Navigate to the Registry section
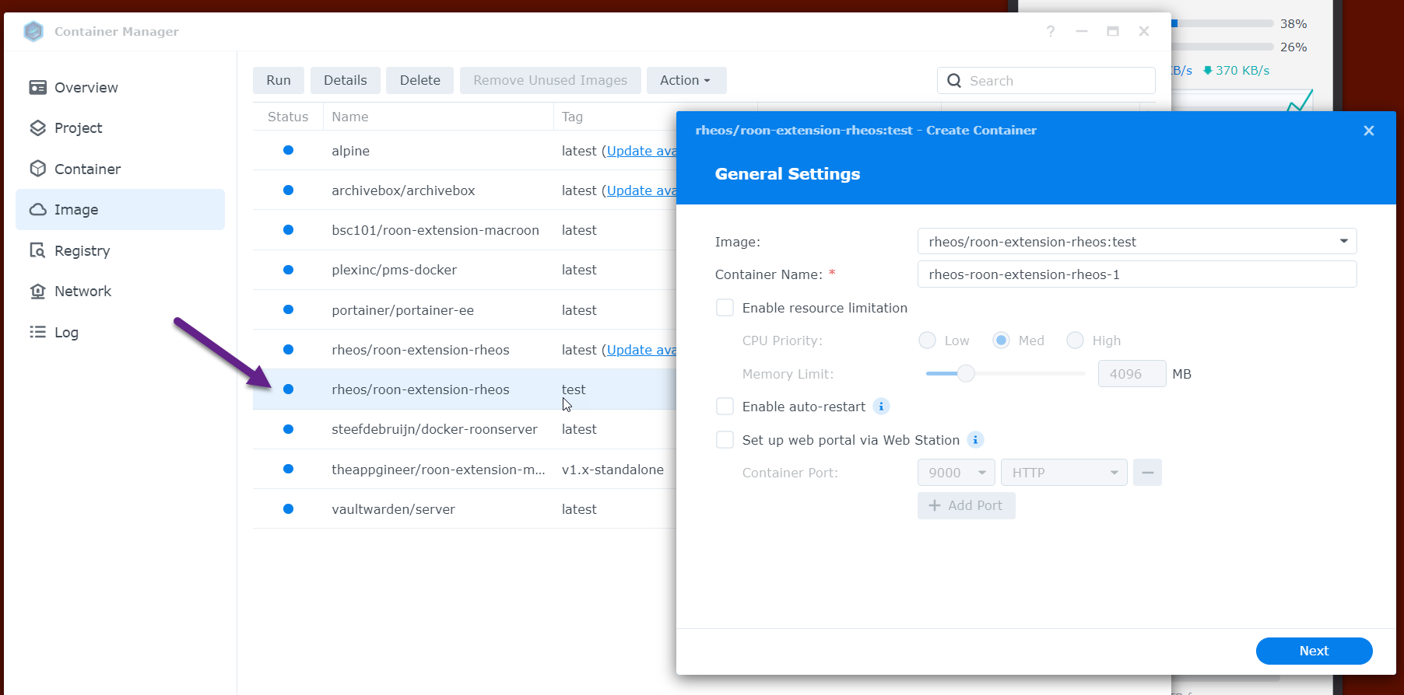Image resolution: width=1404 pixels, height=695 pixels. pos(120,250)
